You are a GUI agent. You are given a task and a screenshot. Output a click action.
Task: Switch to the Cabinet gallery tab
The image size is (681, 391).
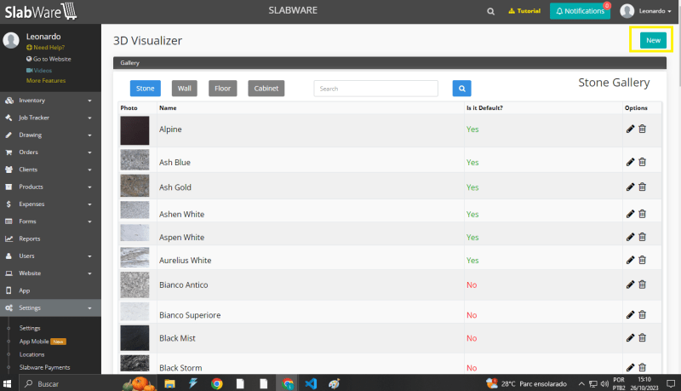[x=266, y=89]
